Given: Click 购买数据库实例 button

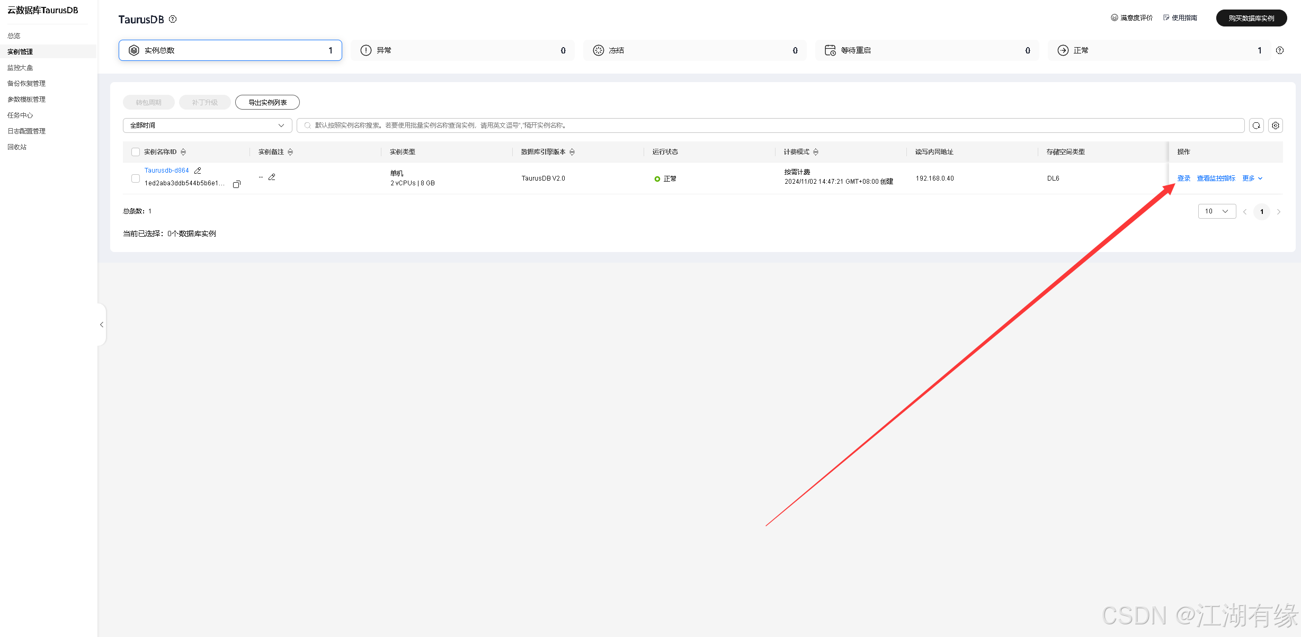Looking at the screenshot, I should [1251, 18].
